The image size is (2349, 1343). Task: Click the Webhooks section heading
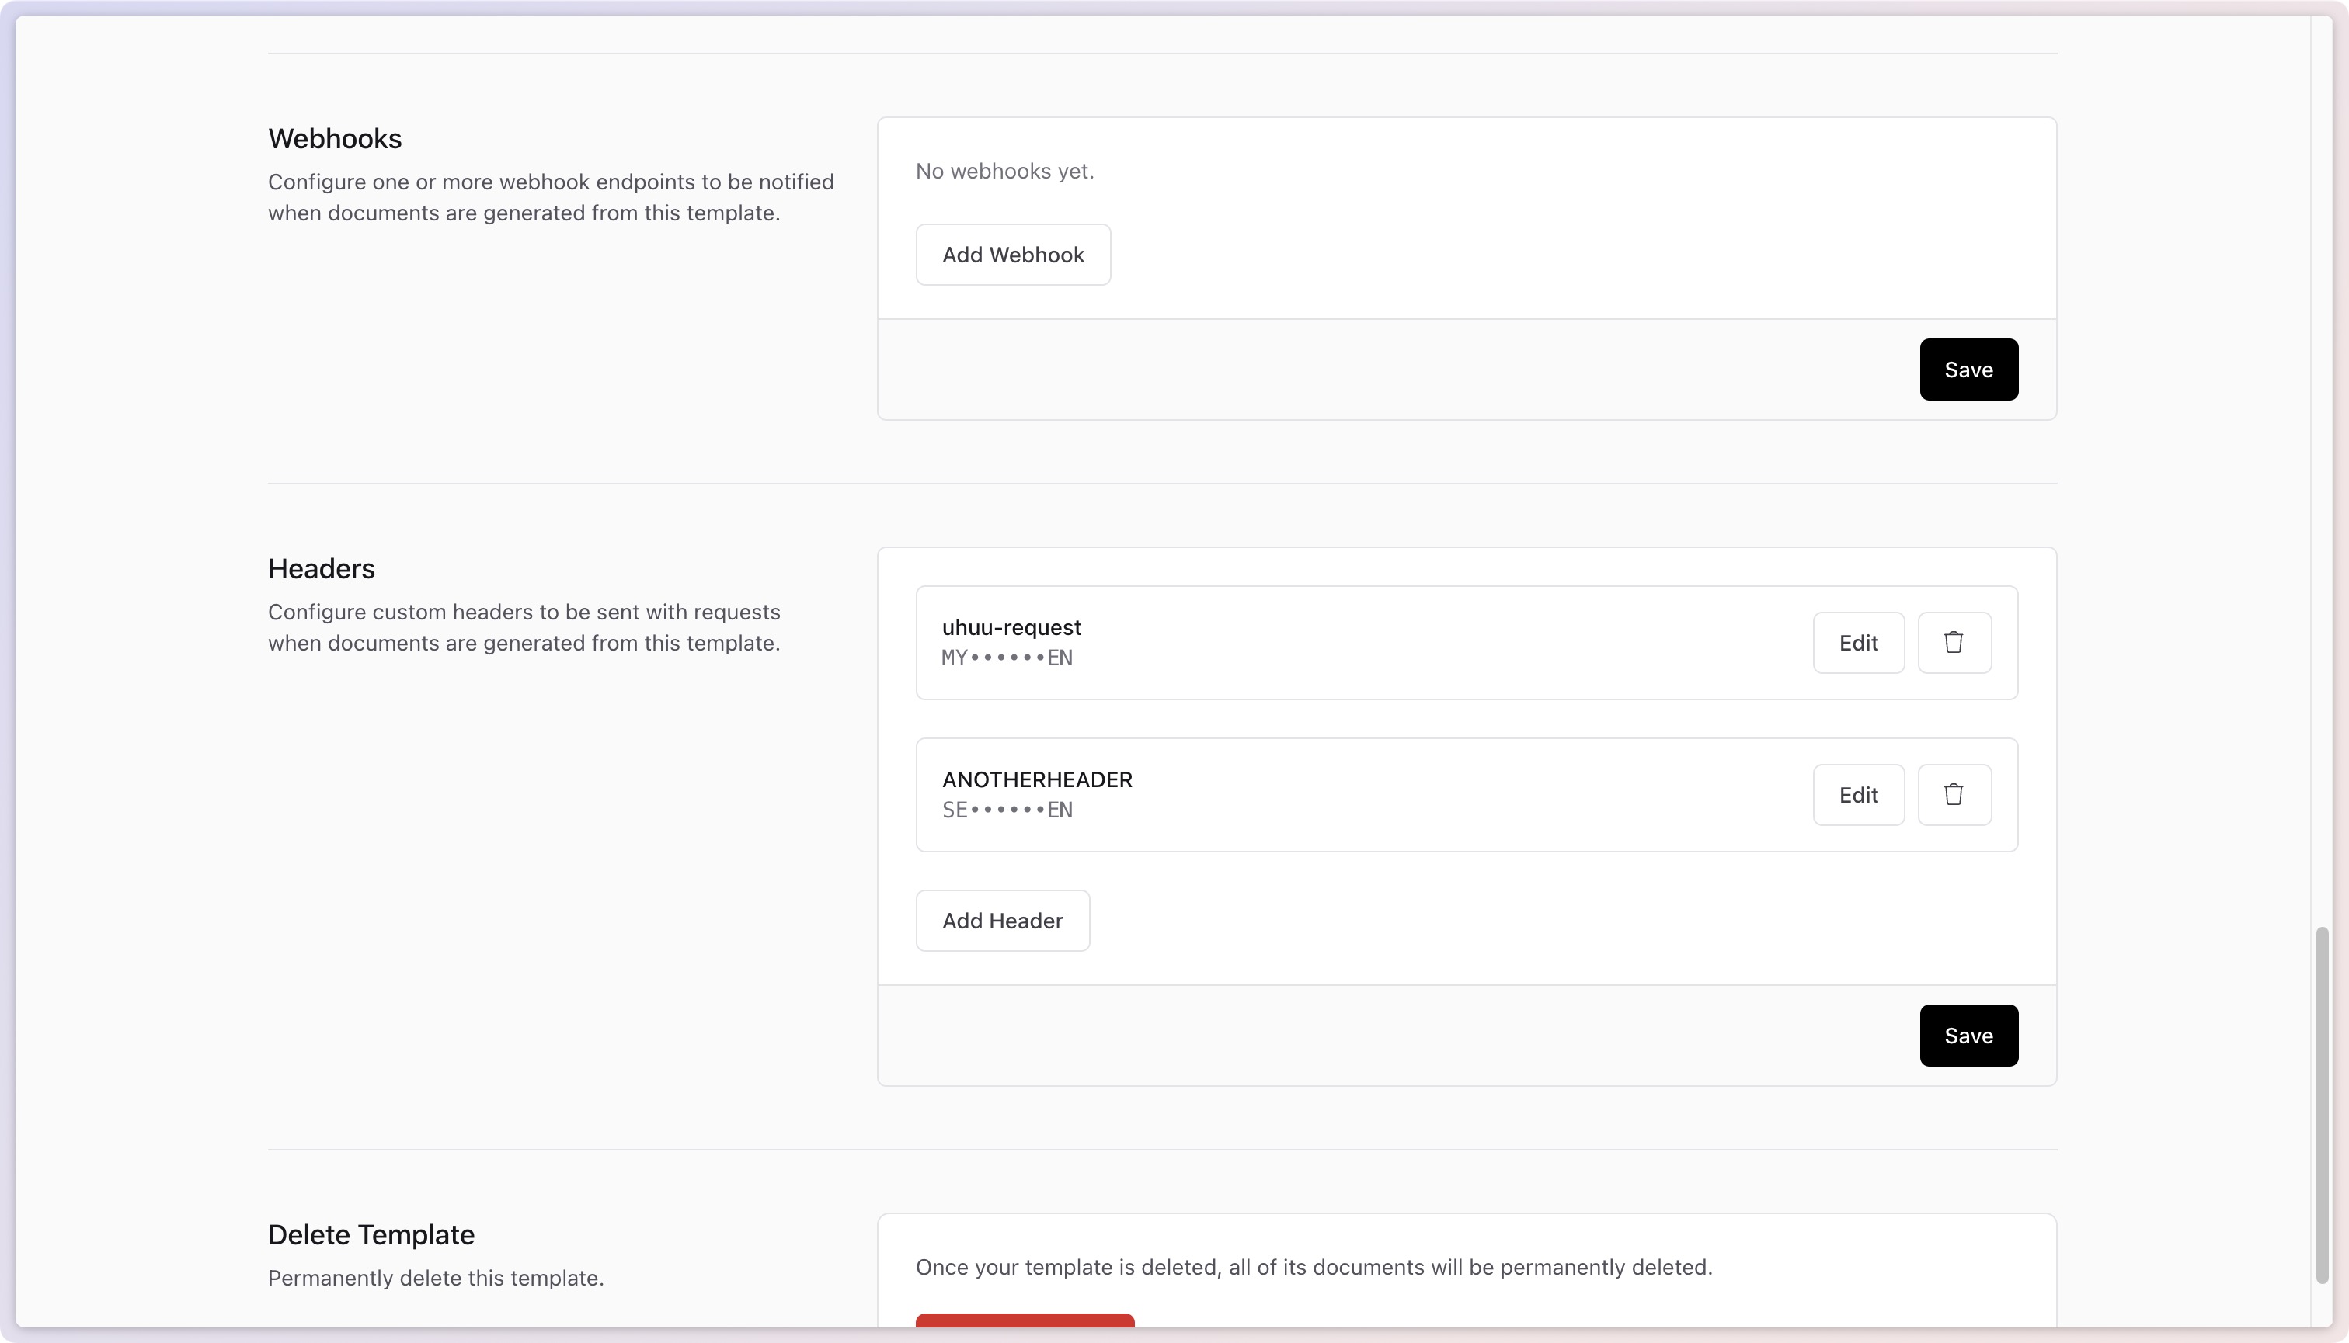334,139
